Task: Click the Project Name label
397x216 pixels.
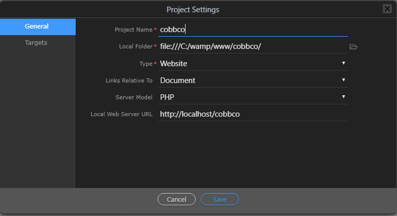Action: (x=133, y=30)
